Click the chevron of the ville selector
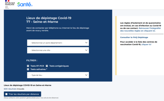The height and width of the screenshot is (101, 164). point(86,50)
